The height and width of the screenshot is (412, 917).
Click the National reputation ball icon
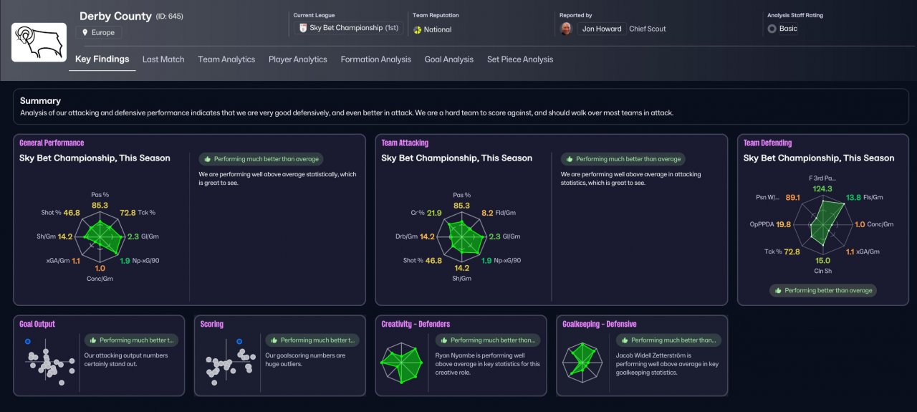pos(418,29)
